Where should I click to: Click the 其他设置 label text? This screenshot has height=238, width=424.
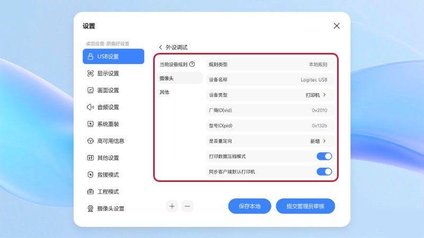pyautogui.click(x=108, y=158)
